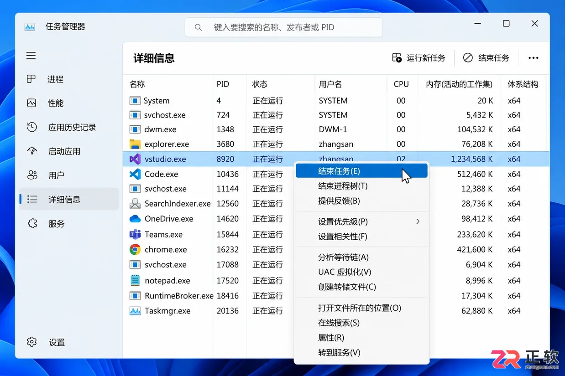The height and width of the screenshot is (376, 565).
Task: Expand the 设置优先级(P) submenu arrow
Action: [418, 221]
